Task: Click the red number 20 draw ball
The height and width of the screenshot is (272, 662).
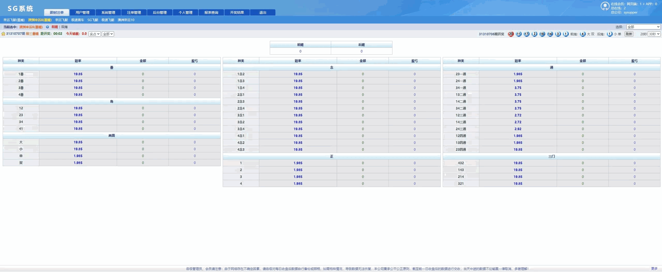Action: coord(511,34)
